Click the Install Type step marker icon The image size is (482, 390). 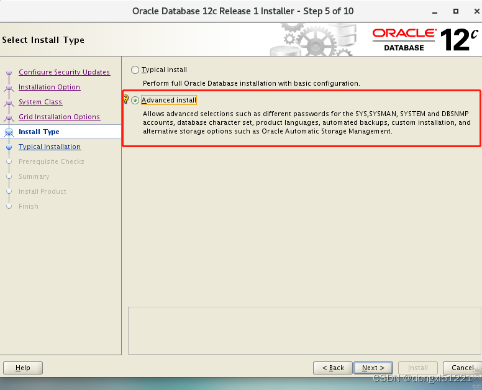(x=9, y=132)
